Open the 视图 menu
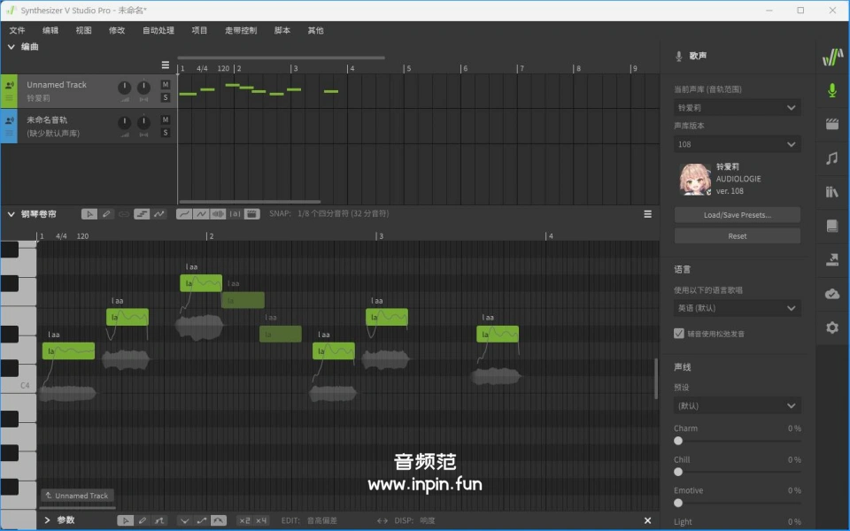The height and width of the screenshot is (531, 850). [83, 30]
